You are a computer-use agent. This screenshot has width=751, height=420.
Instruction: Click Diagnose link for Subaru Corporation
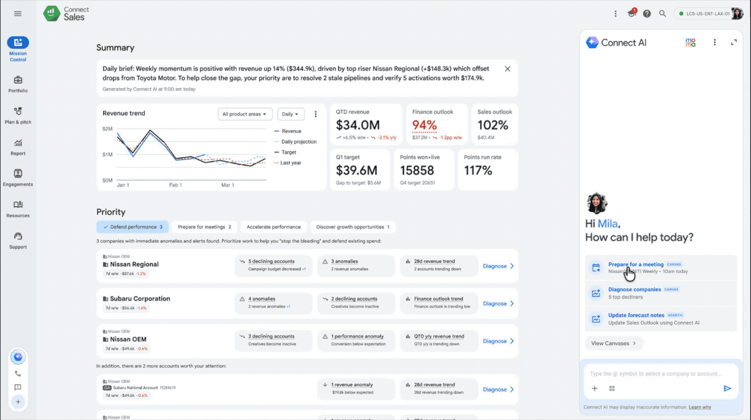click(x=498, y=303)
